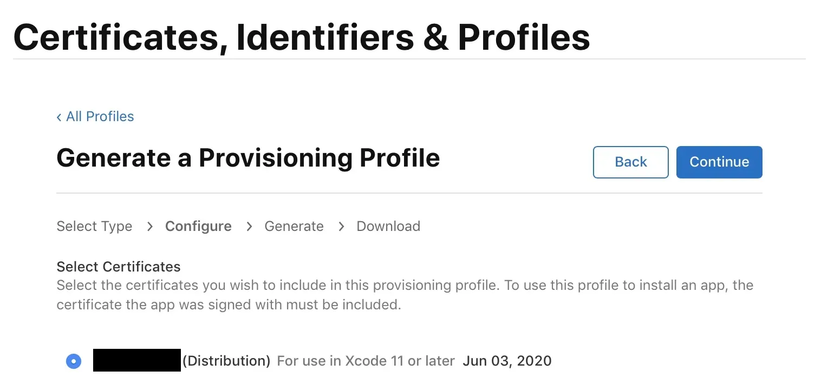Screen dimensions: 821x384
Task: Jump to the Generate step
Action: click(294, 226)
